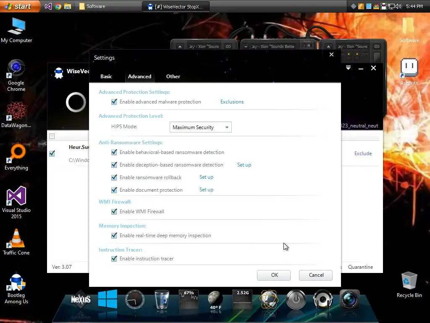Click Quarantine in WiseVector main window

pos(360,267)
